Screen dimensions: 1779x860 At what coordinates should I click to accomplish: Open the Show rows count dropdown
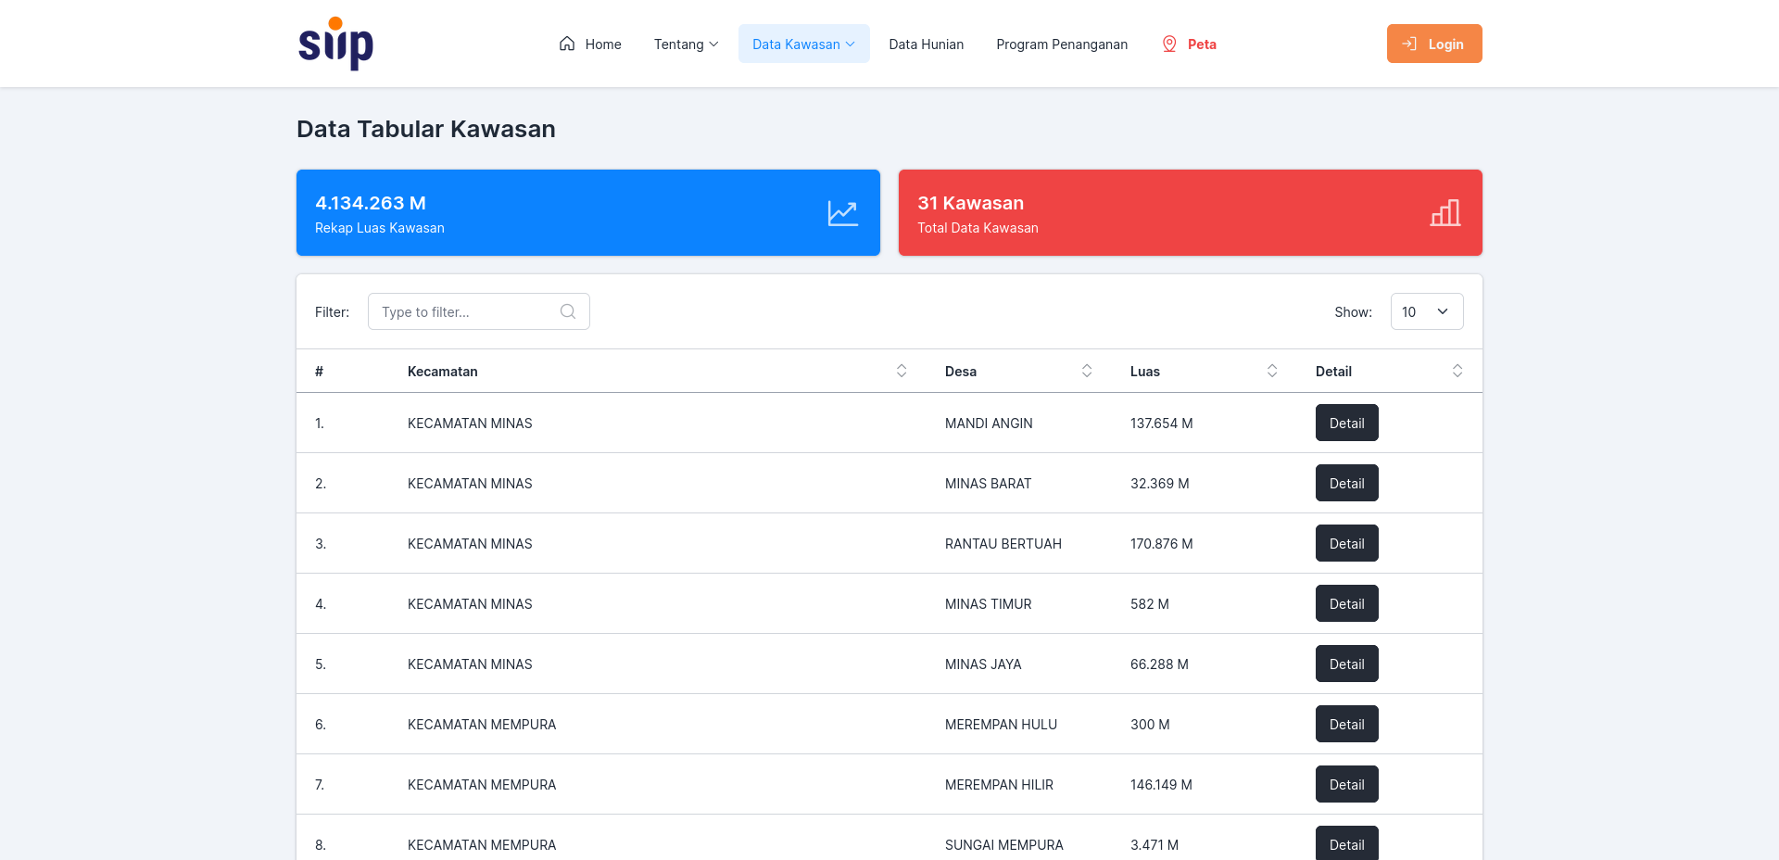click(1427, 311)
